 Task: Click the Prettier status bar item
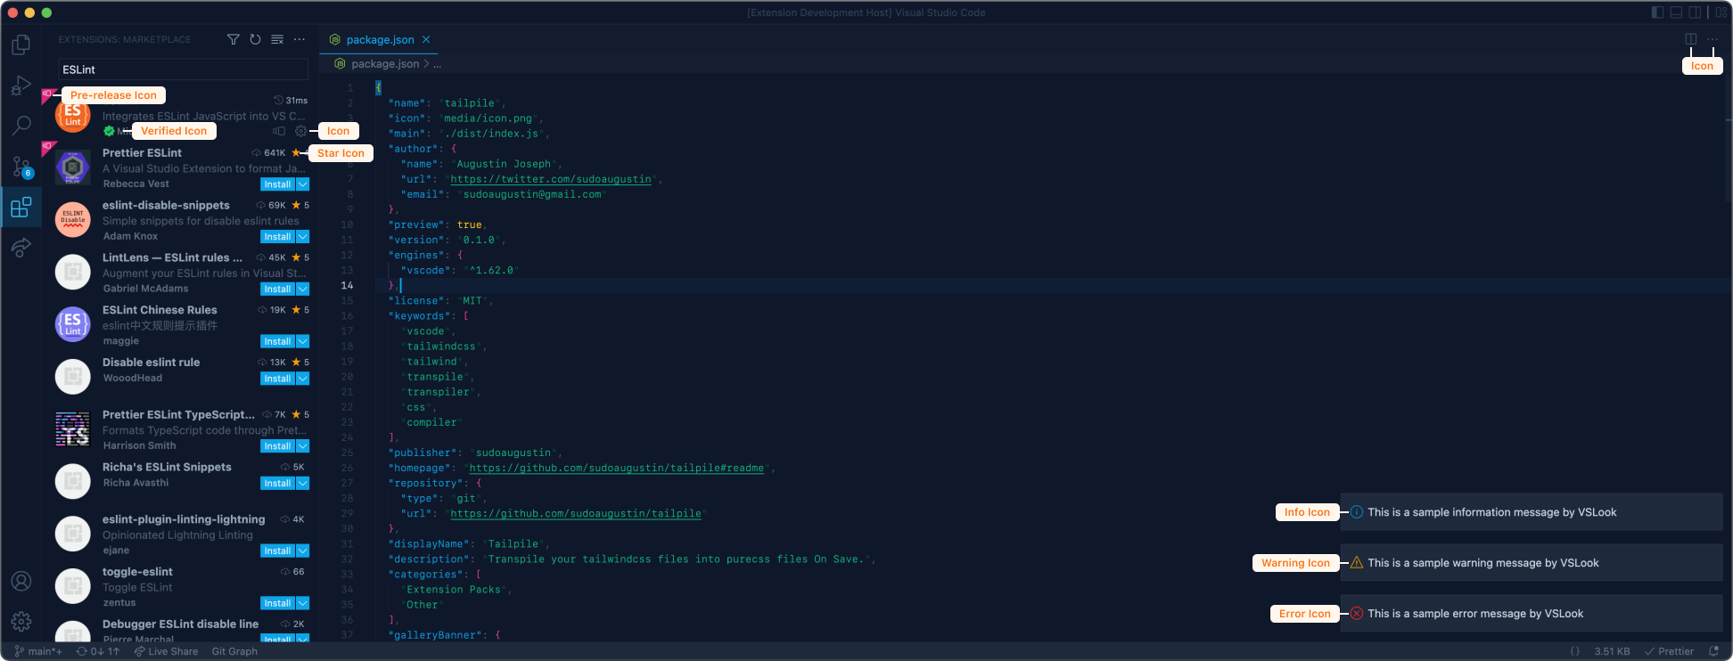(x=1670, y=651)
